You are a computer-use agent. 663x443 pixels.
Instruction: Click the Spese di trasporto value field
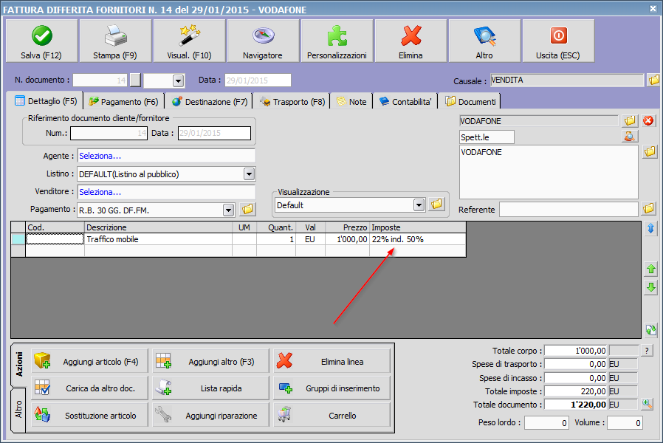point(576,364)
